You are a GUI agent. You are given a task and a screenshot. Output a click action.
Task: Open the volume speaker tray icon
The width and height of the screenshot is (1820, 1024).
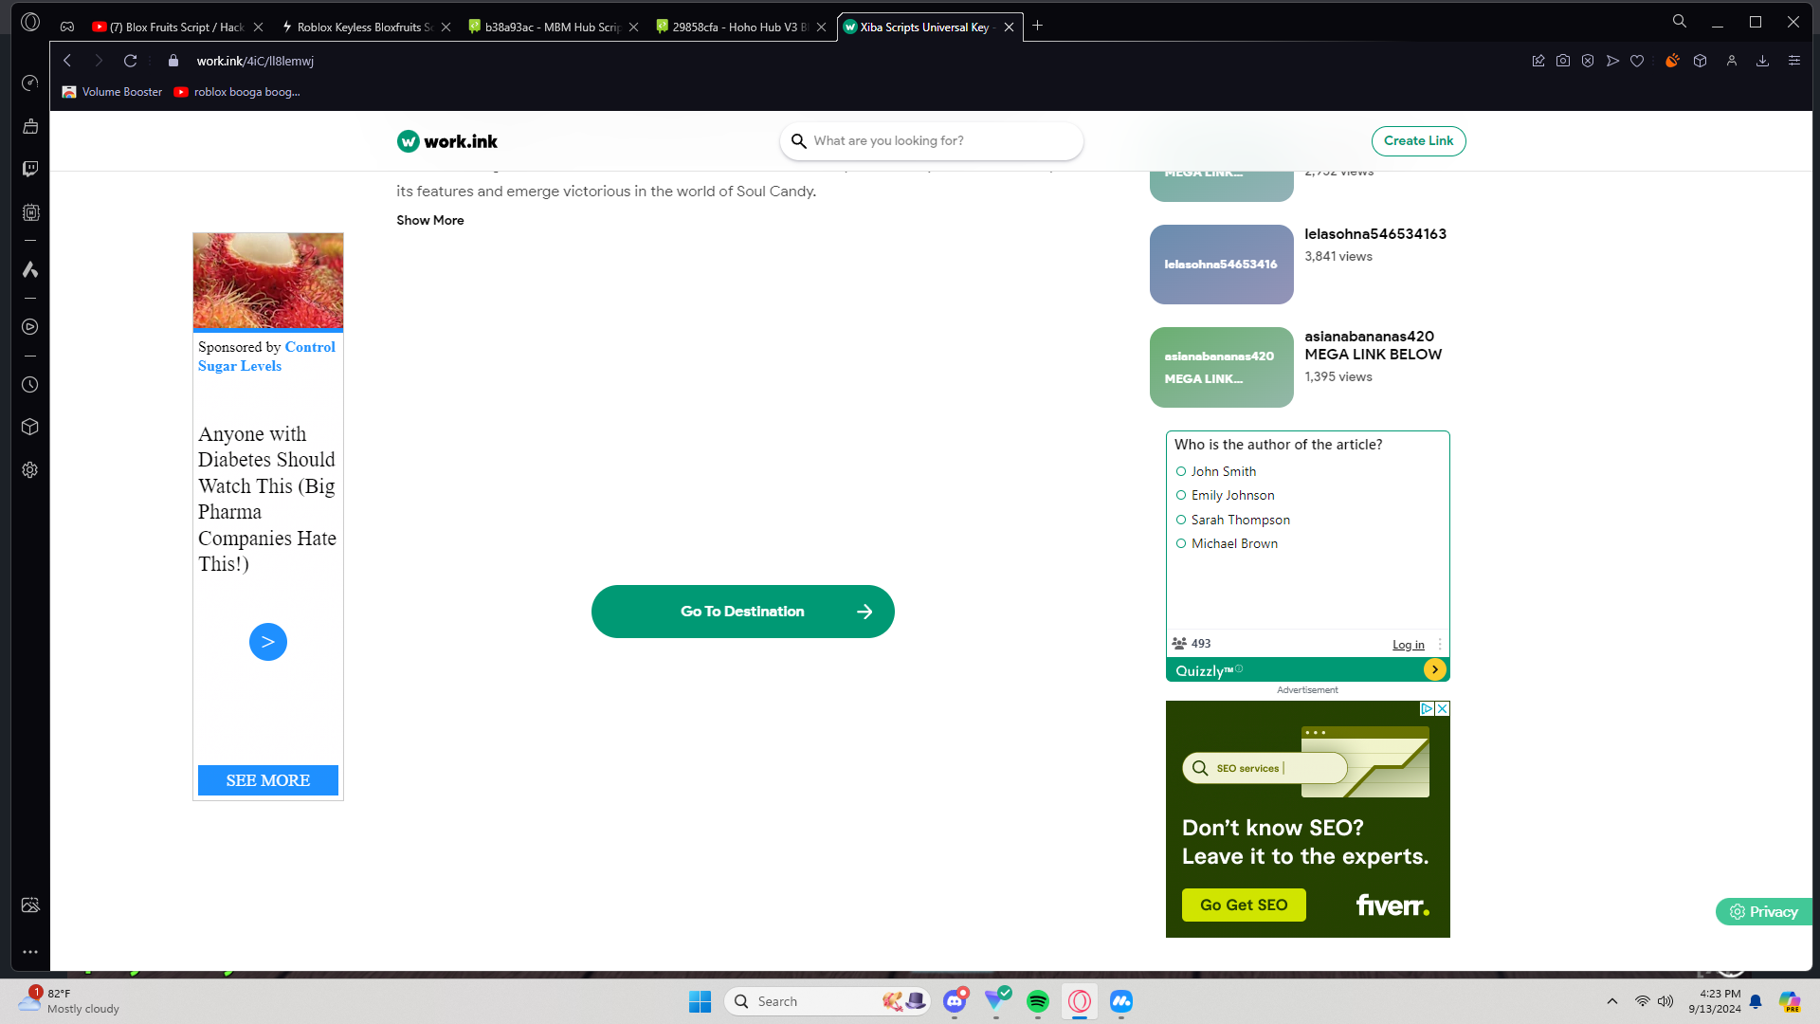tap(1665, 1001)
